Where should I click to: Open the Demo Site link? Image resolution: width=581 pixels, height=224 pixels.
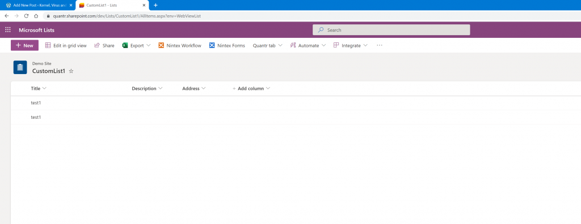point(42,63)
